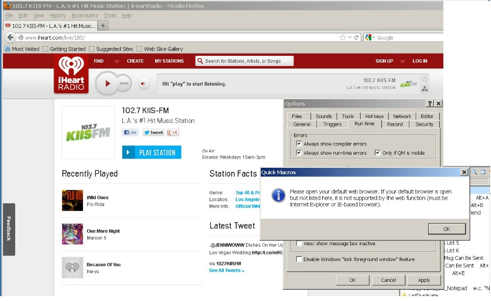The height and width of the screenshot is (301, 491).
Task: Click the iHeartRadio logo
Action: (71, 73)
